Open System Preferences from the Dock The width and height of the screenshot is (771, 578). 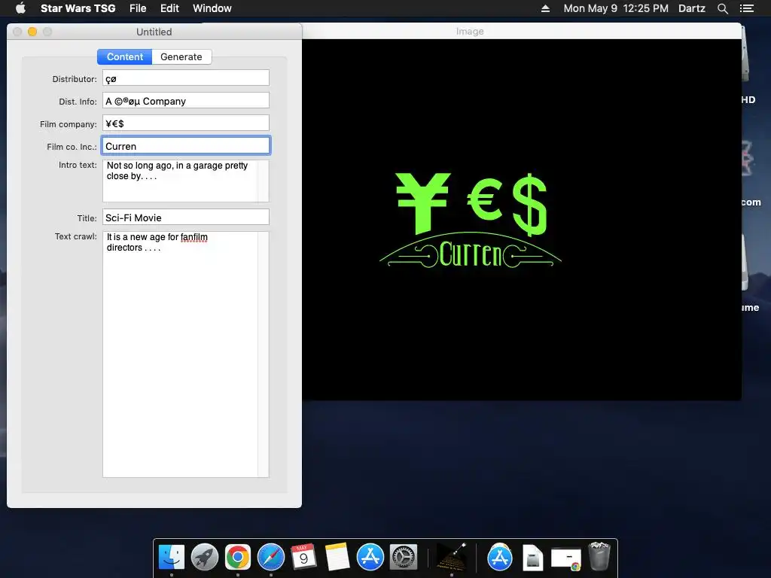pyautogui.click(x=404, y=558)
